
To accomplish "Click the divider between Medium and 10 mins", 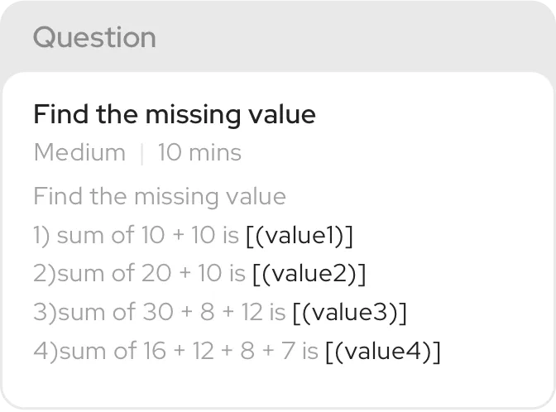I will [141, 154].
